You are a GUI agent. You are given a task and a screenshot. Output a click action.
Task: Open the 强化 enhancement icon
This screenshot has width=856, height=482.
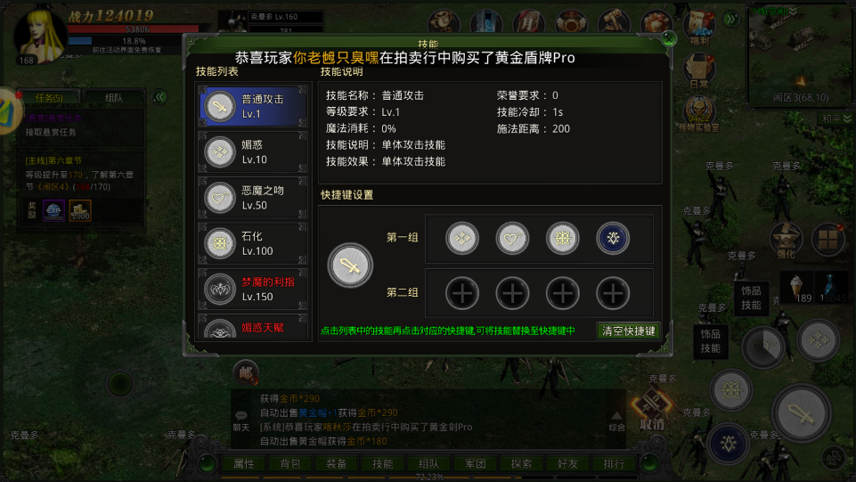[x=786, y=241]
